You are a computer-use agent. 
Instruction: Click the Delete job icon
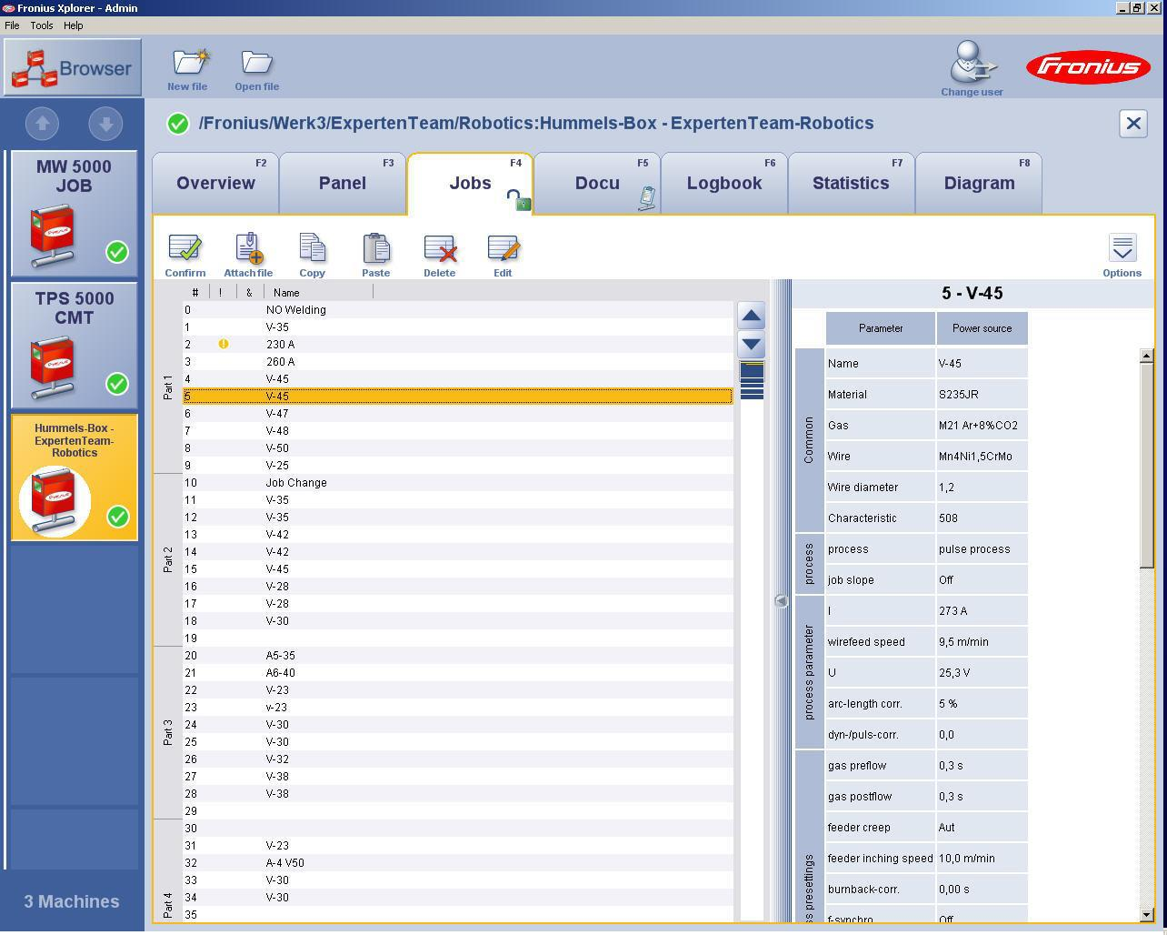click(x=440, y=248)
